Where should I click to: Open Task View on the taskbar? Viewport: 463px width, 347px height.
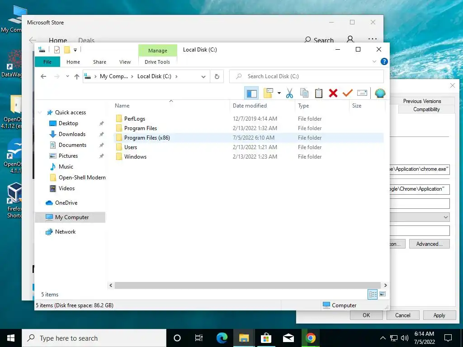199,338
